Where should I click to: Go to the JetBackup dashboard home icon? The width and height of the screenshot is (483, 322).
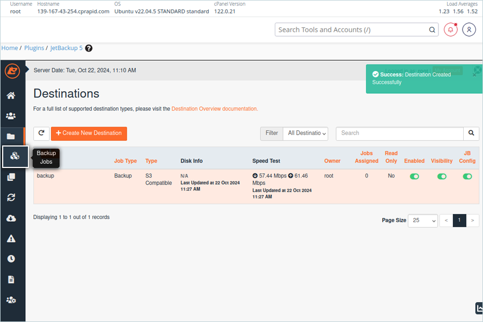tap(11, 96)
